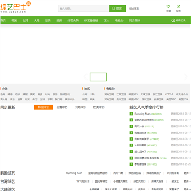The height and width of the screenshot is (191, 191).
Task: Open 同步更新 in the green nav bar
Action: 134,20
